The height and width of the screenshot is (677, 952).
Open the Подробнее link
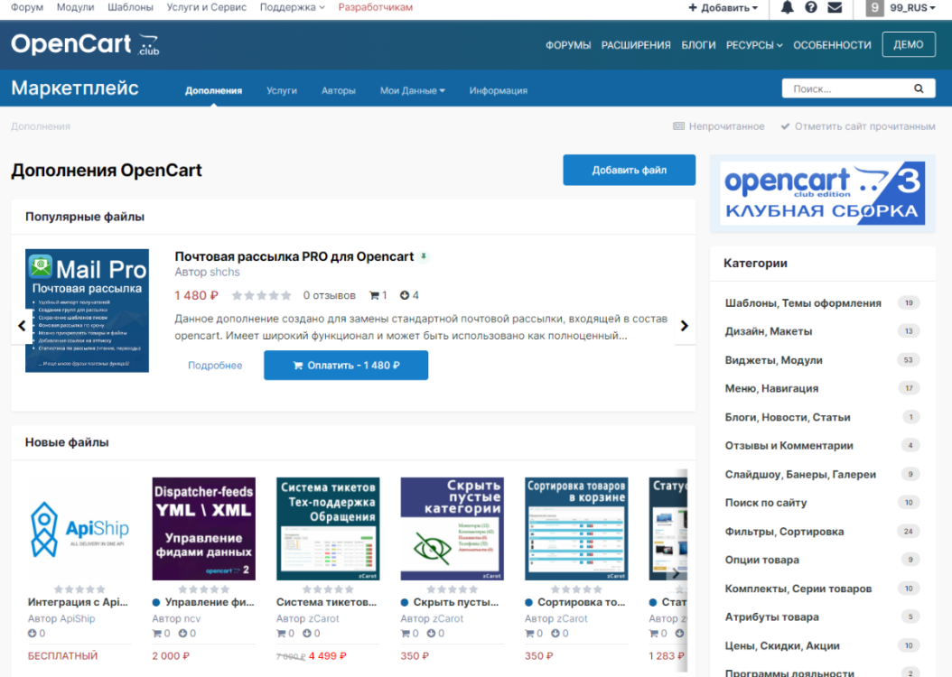click(215, 366)
